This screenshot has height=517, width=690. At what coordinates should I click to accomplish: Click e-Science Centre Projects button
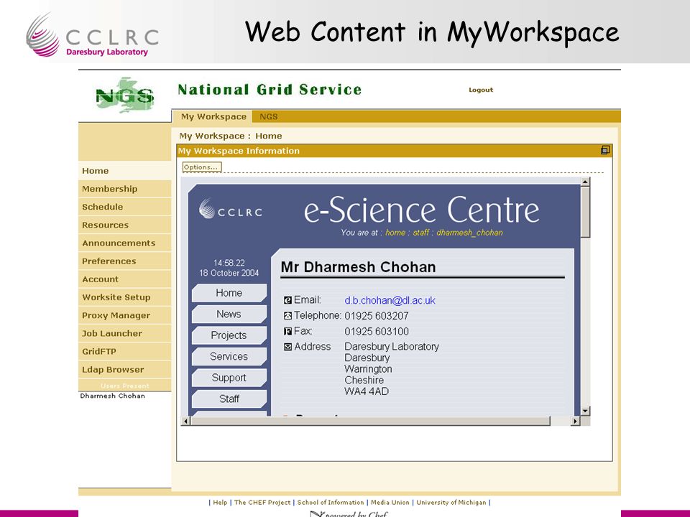pos(229,335)
